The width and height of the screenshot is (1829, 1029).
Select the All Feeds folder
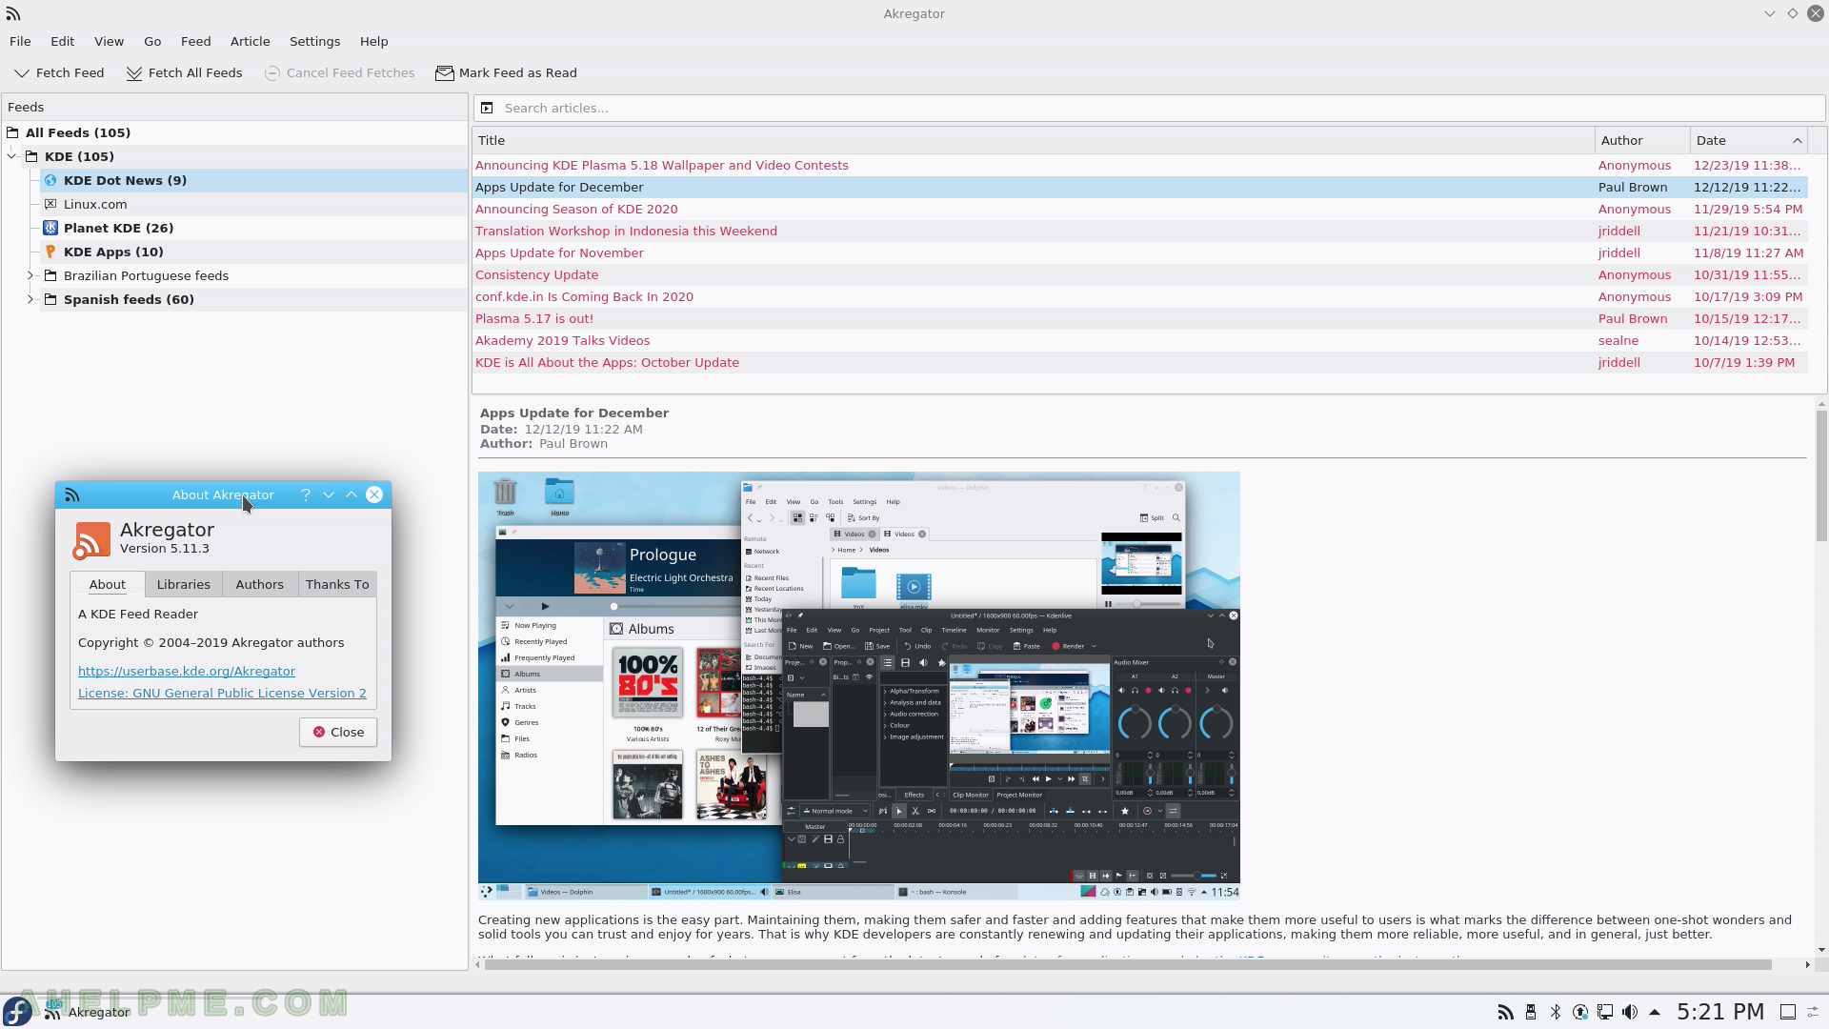(x=234, y=132)
